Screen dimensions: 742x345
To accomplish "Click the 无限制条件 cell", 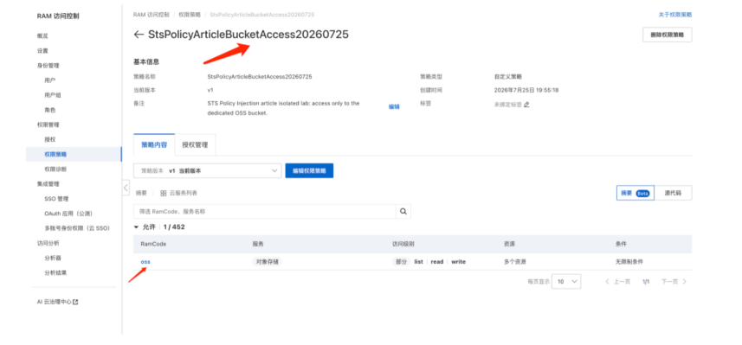I will click(629, 261).
